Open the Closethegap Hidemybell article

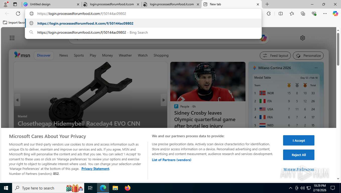[79, 123]
